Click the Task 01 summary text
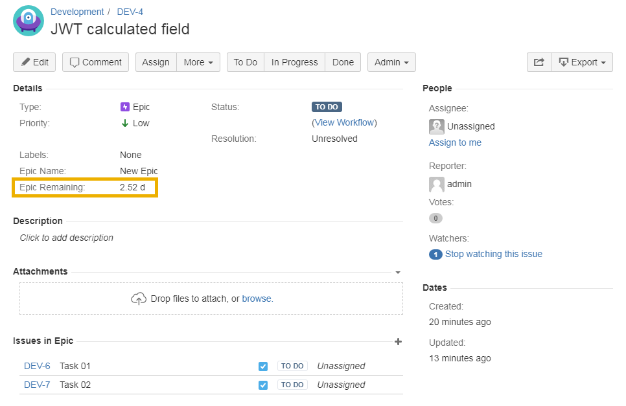This screenshot has height=406, width=626. click(x=75, y=366)
